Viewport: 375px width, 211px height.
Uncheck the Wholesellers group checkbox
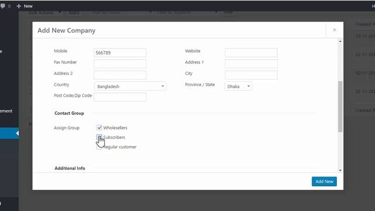coord(99,128)
